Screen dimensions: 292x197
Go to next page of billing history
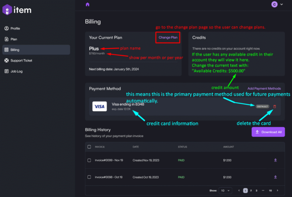277,190
